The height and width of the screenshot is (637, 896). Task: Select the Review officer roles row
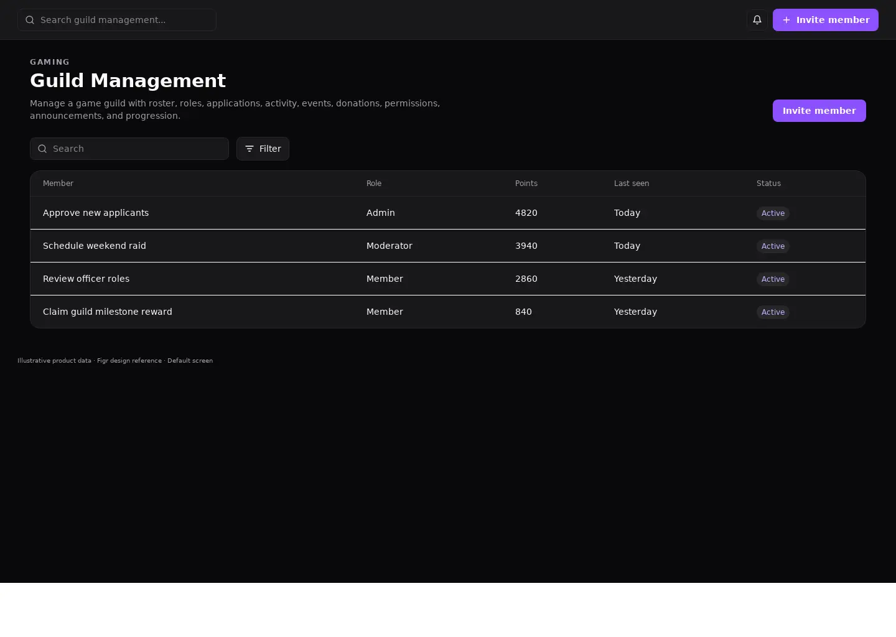448,279
